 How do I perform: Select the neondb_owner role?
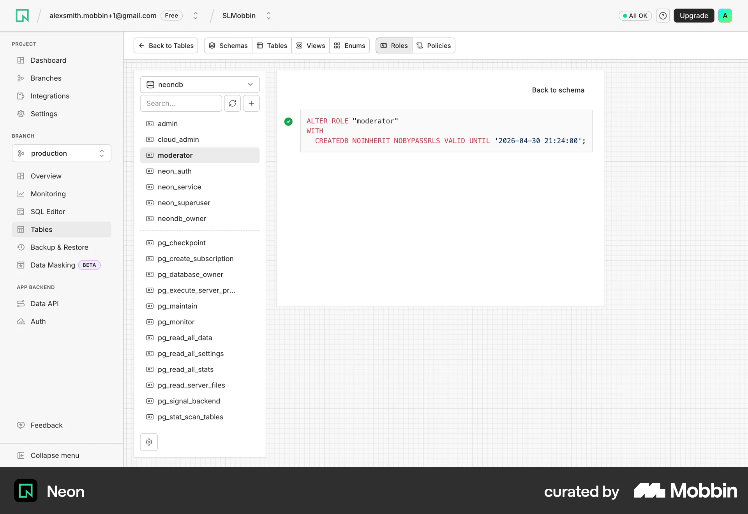point(200,219)
